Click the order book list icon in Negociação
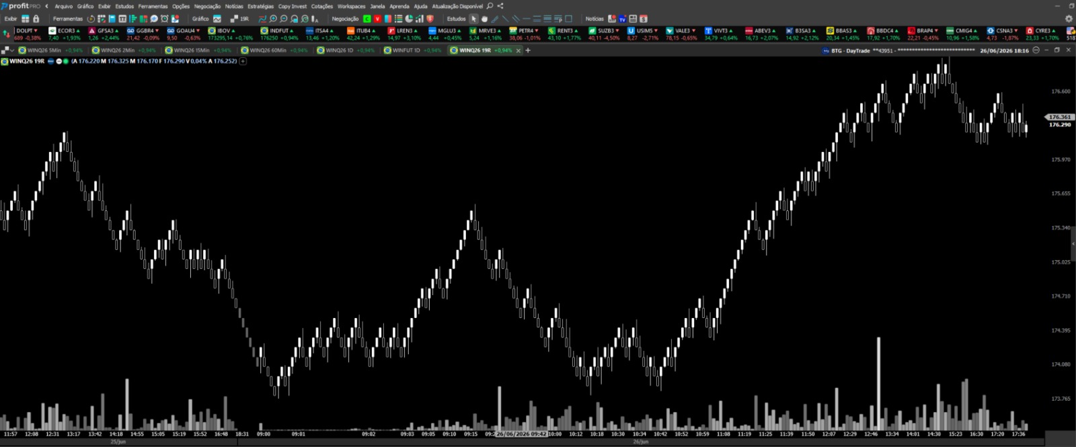 (399, 19)
